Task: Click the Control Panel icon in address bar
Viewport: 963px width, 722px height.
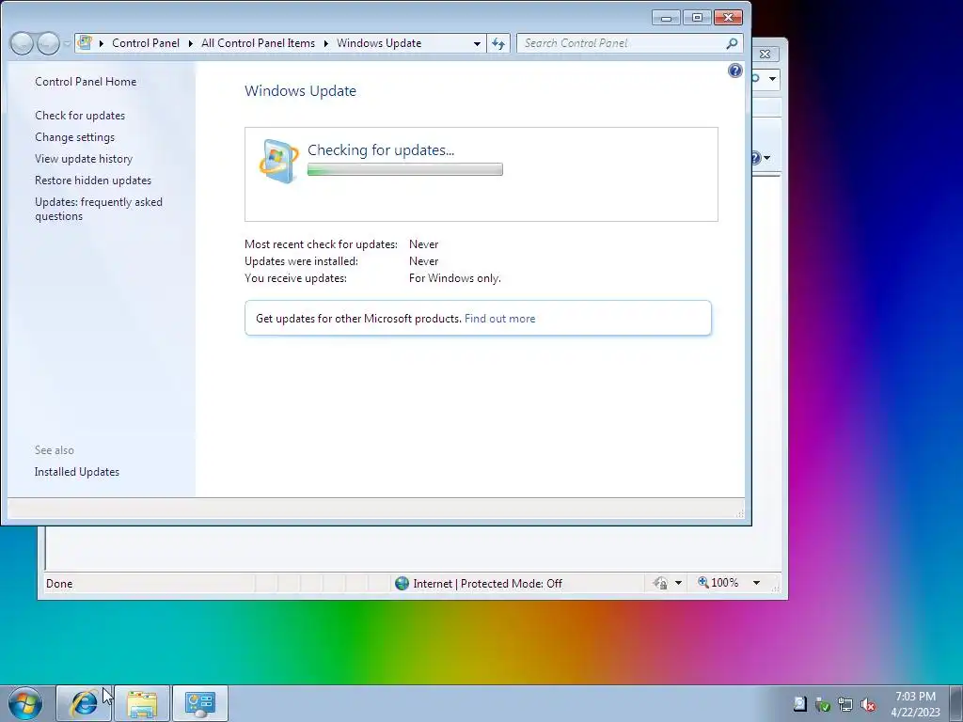Action: pos(85,43)
